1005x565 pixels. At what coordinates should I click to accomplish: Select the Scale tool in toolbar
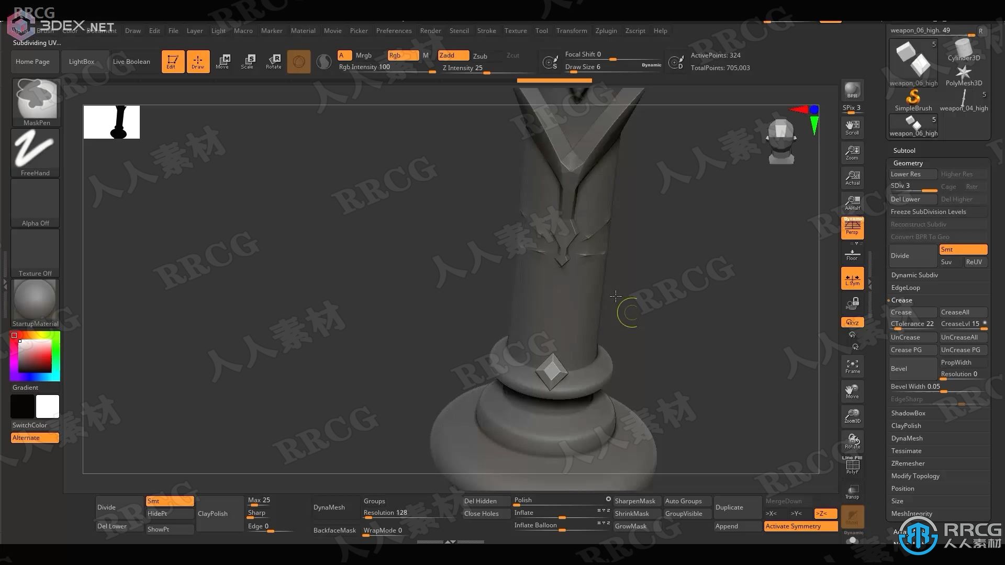click(x=247, y=61)
